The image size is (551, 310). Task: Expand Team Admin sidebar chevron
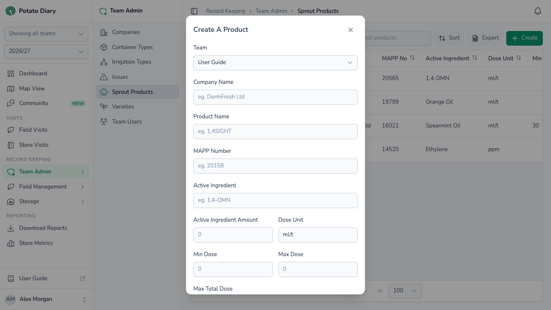83,172
